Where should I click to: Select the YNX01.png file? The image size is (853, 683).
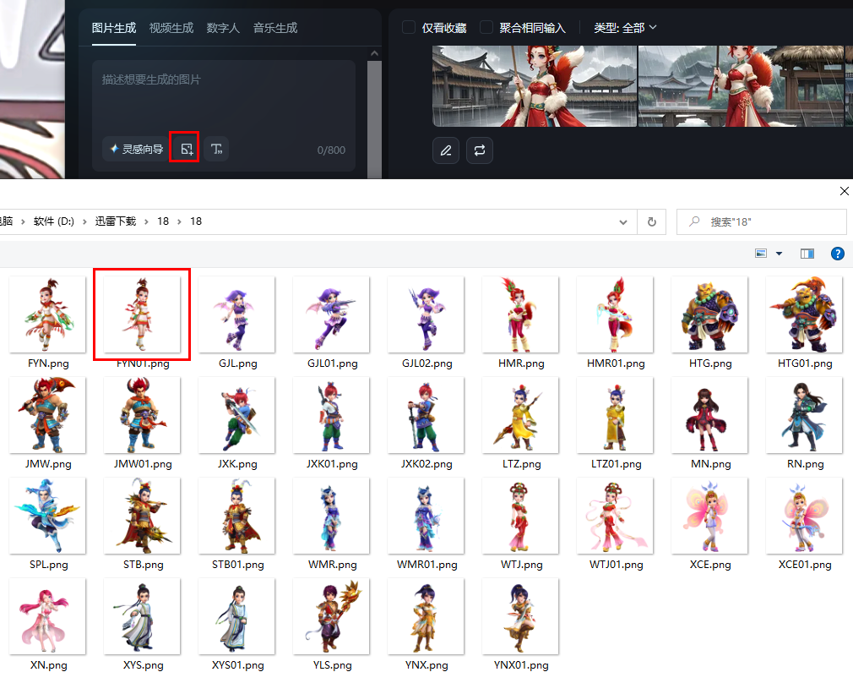520,625
